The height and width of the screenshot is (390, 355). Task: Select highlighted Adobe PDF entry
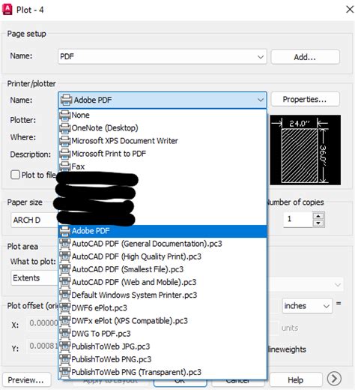click(x=163, y=231)
